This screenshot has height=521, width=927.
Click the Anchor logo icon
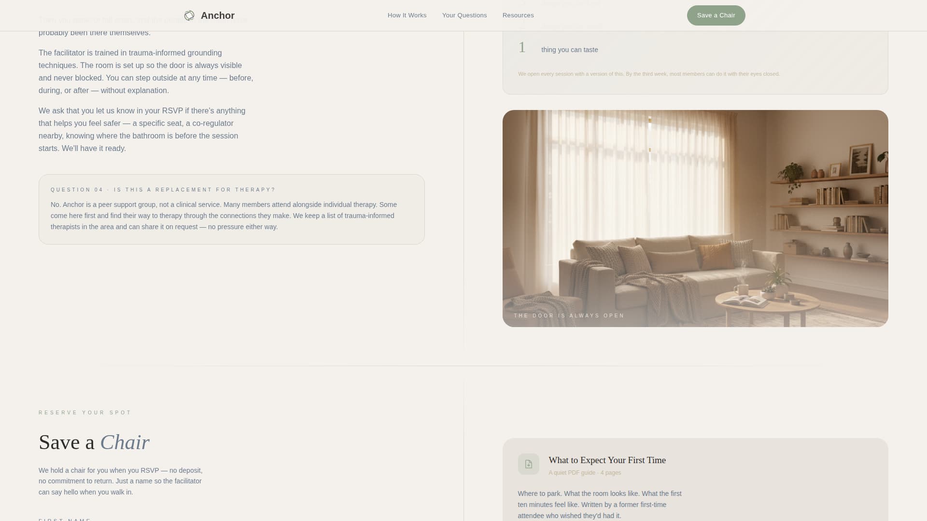point(189,15)
